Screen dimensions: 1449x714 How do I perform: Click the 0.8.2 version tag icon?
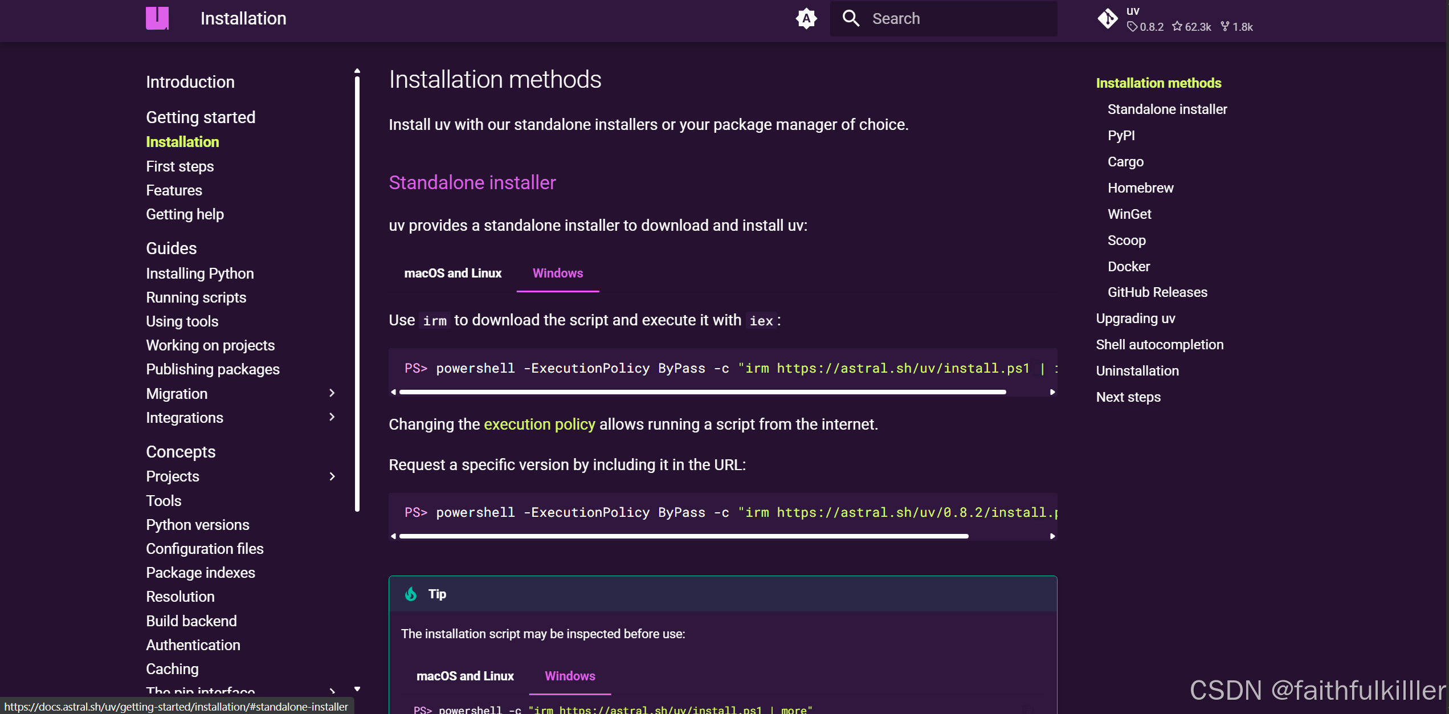[1133, 27]
